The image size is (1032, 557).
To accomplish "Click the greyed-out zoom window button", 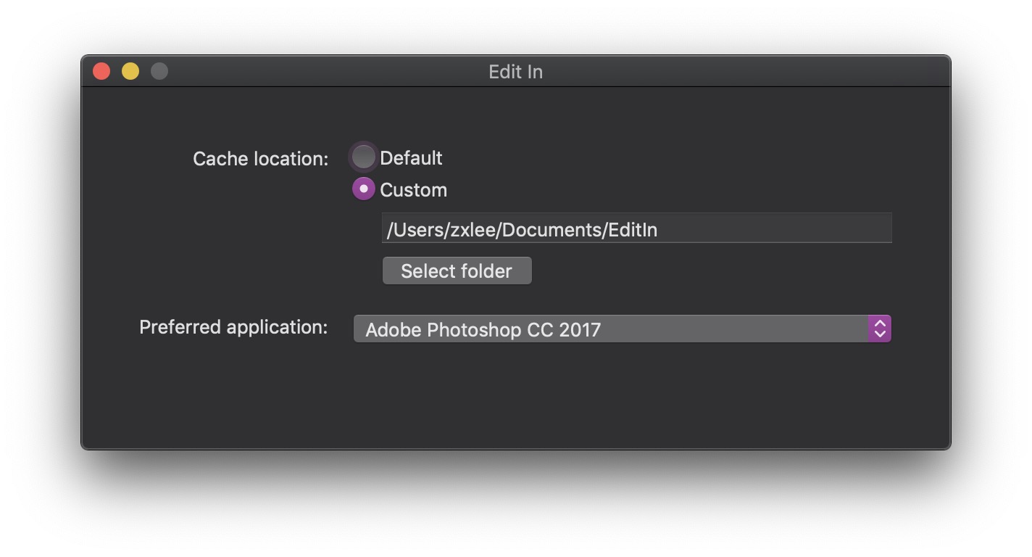I will click(x=159, y=71).
